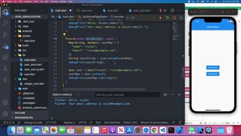Image resolution: width=241 pixels, height=136 pixels.
Task: Click the Run play icon in editor title
Action: [x=165, y=11]
